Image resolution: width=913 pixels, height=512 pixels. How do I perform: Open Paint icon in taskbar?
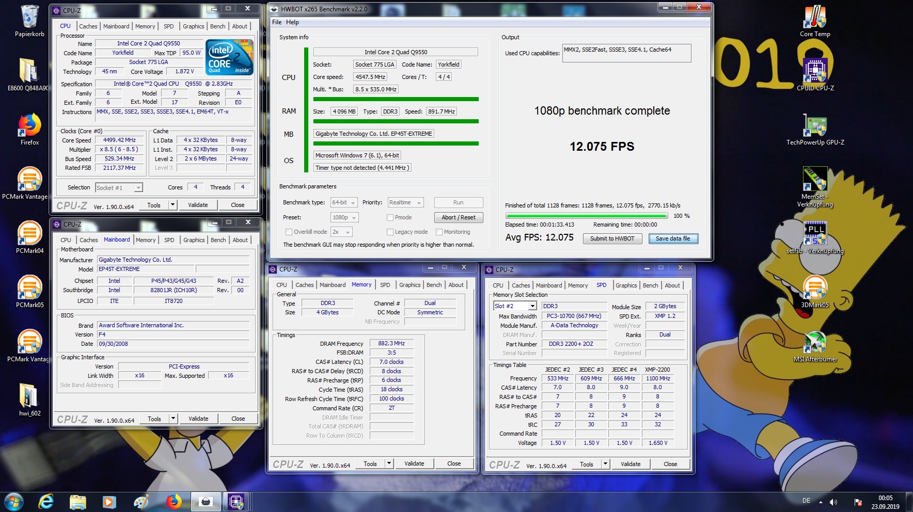pos(141,502)
